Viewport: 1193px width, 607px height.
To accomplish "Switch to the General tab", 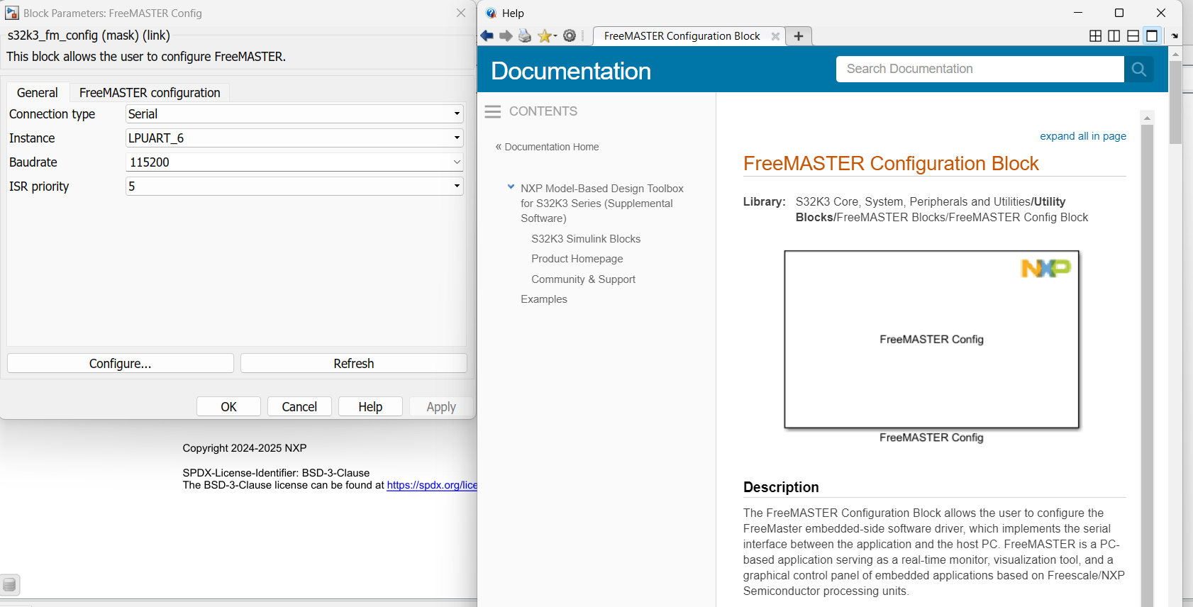I will 38,93.
